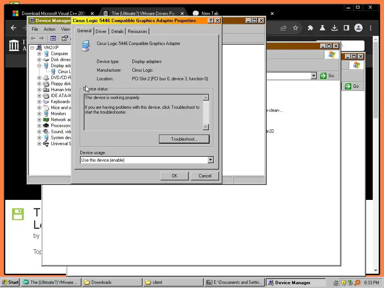Open the Driver tab in properties dialog
The width and height of the screenshot is (384, 288).
101,31
